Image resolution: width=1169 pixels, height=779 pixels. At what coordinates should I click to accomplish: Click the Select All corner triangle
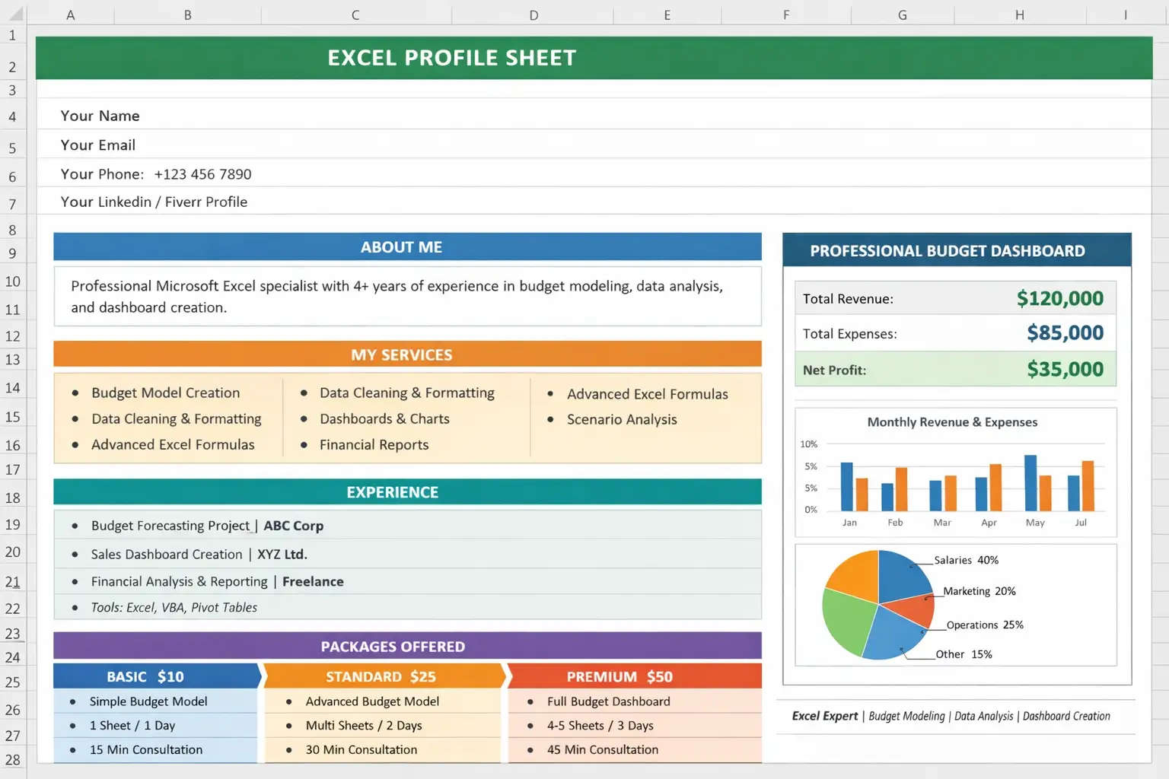(x=15, y=14)
